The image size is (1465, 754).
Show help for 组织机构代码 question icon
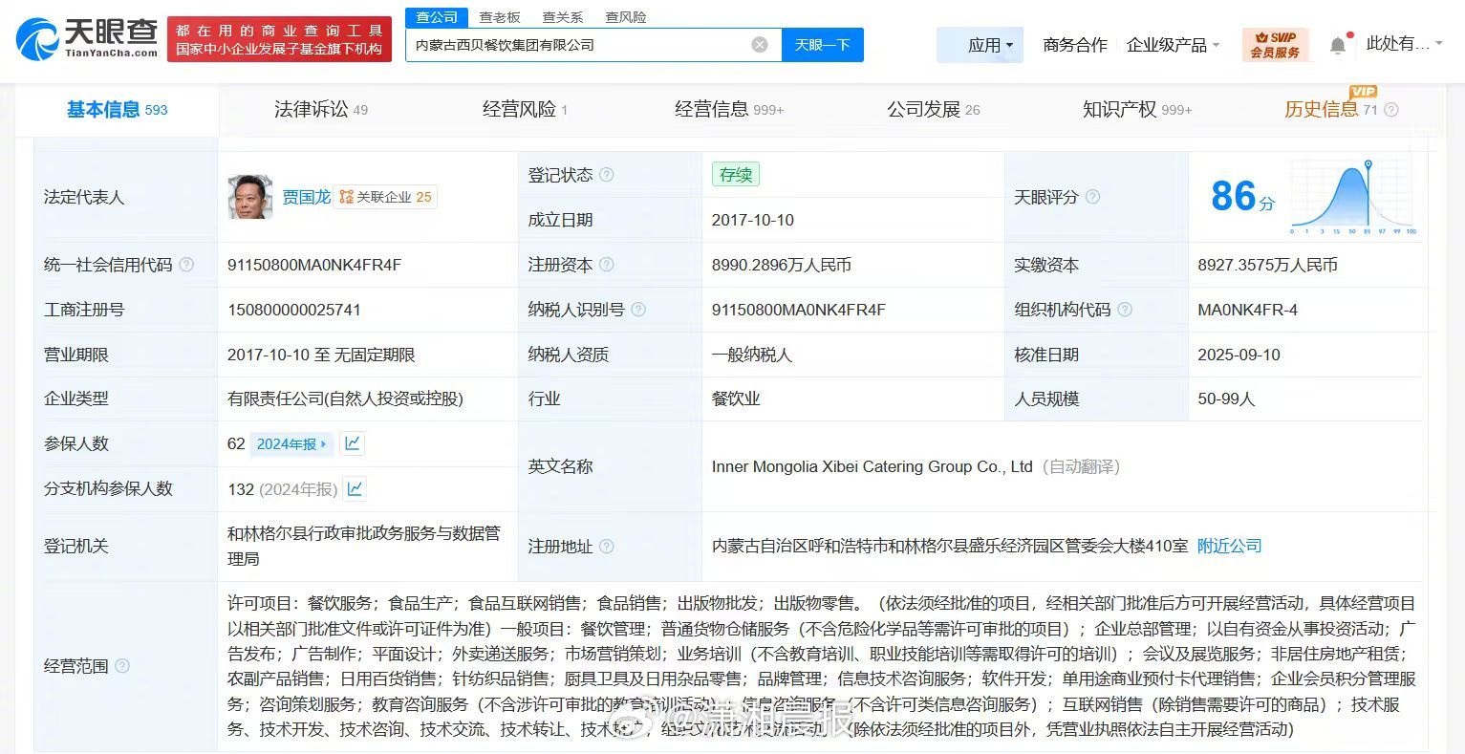point(1125,310)
